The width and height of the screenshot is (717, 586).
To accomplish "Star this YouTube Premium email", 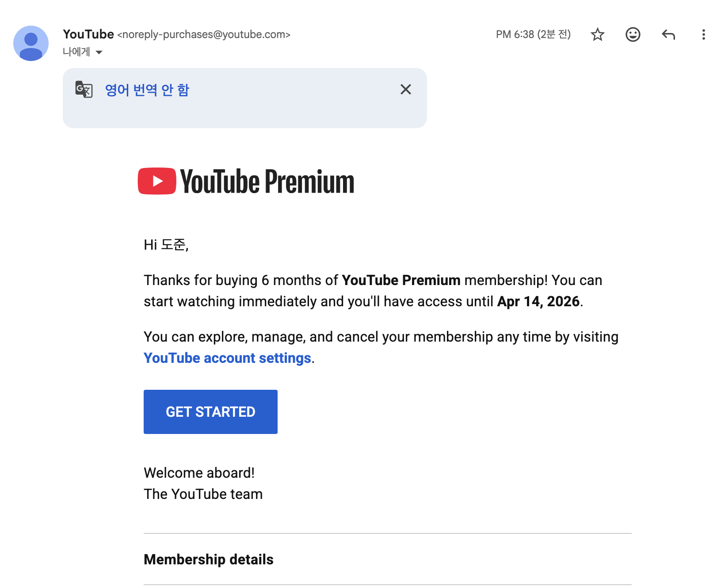I will (x=597, y=34).
